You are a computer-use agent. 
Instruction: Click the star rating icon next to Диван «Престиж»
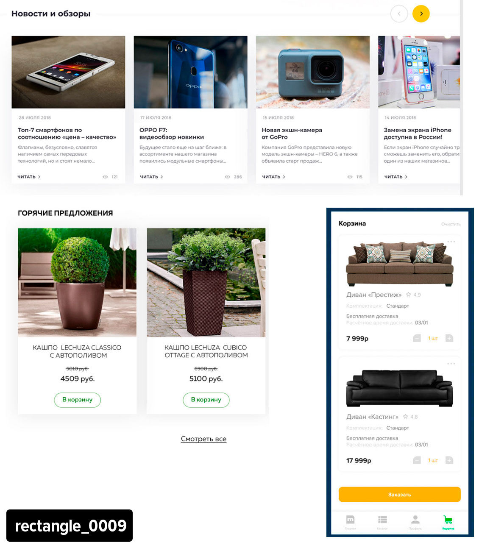click(x=409, y=295)
